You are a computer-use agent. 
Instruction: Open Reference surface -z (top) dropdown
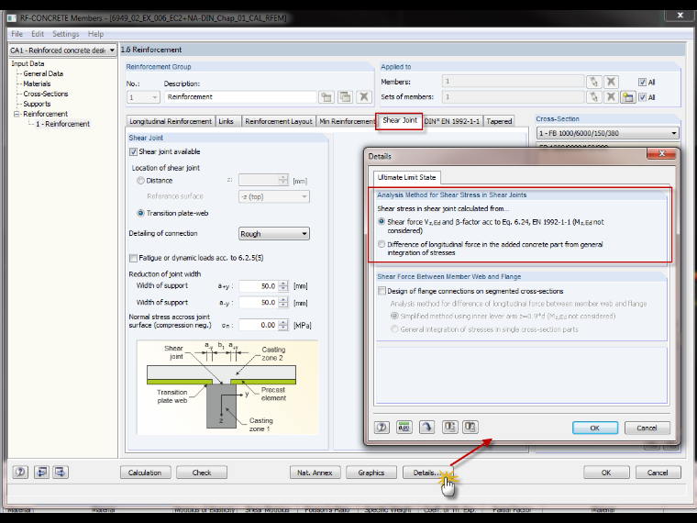coord(274,196)
